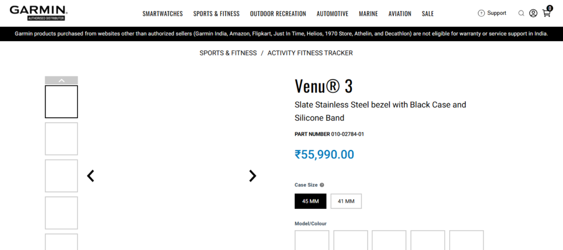Select the second product thumbnail
The height and width of the screenshot is (250, 563).
[x=62, y=138]
